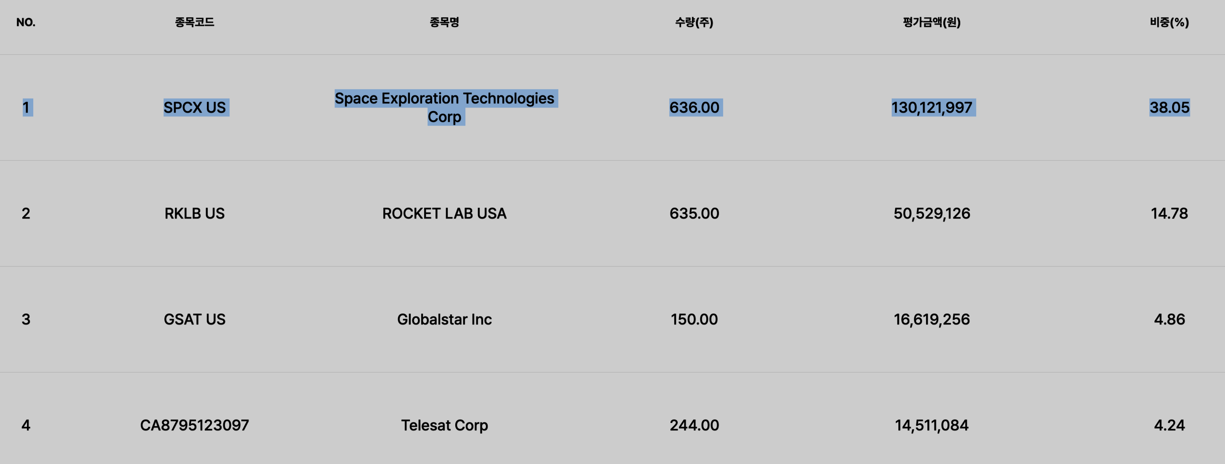Screen dimensions: 1225x464
Task: Select the GSAT US ticker cell
Action: [195, 319]
